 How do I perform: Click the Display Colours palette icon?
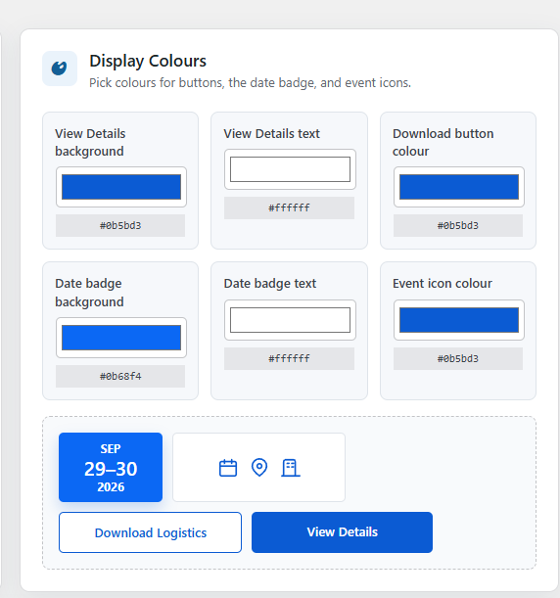click(x=59, y=69)
